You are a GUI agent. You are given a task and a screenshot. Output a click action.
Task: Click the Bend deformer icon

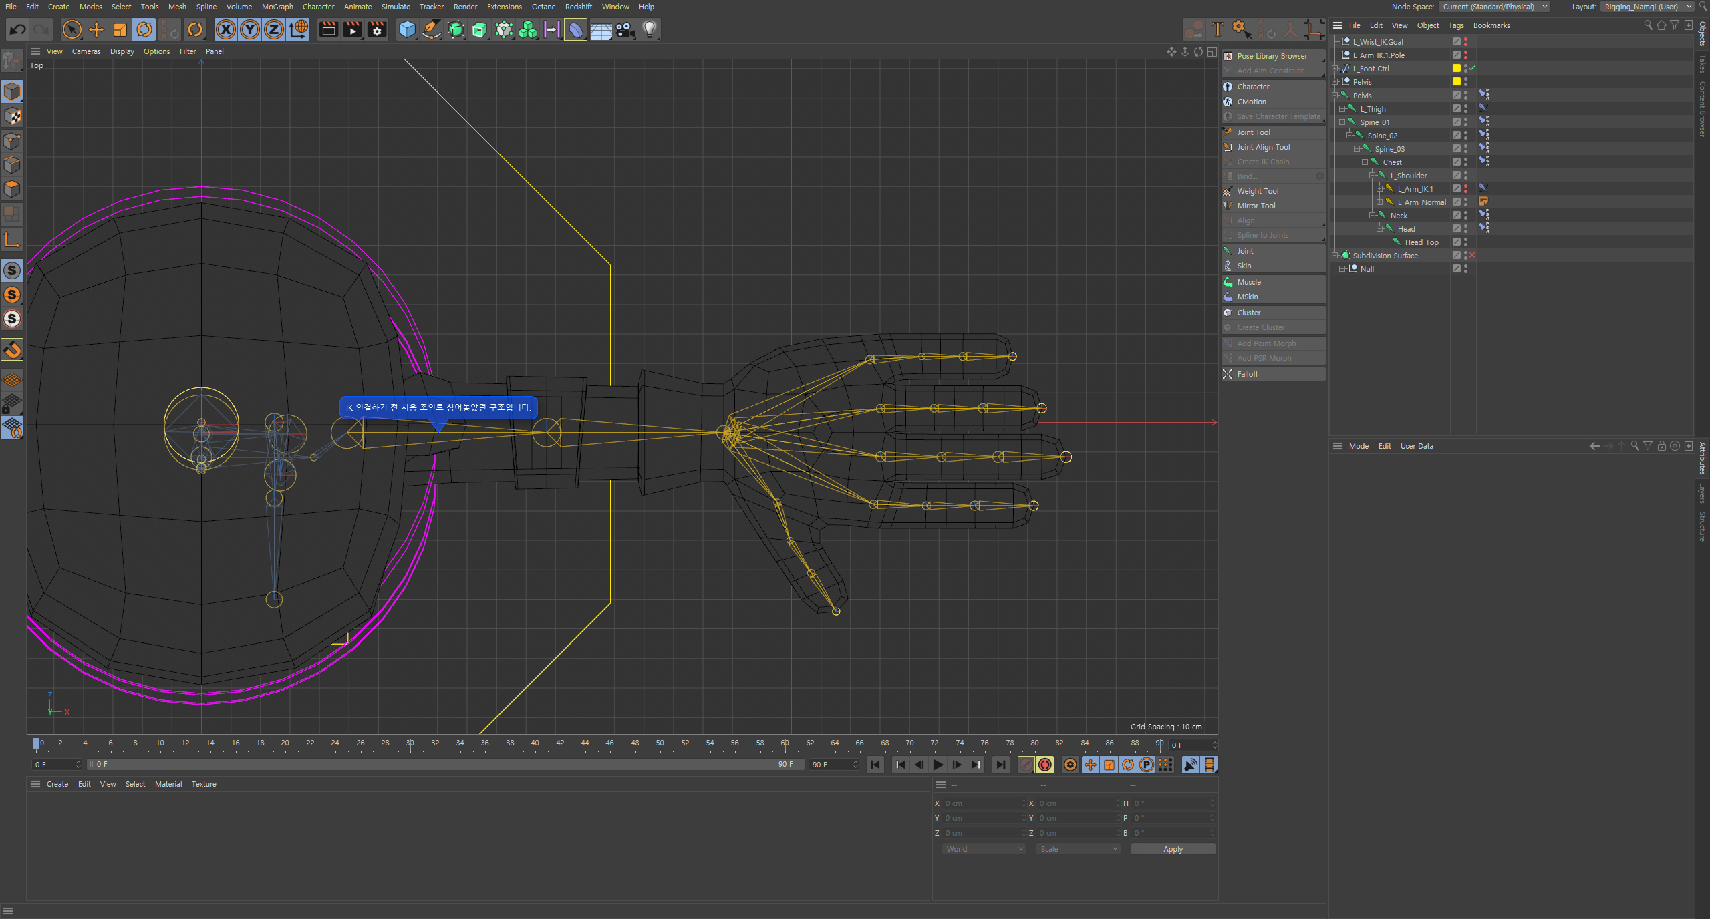[x=575, y=29]
